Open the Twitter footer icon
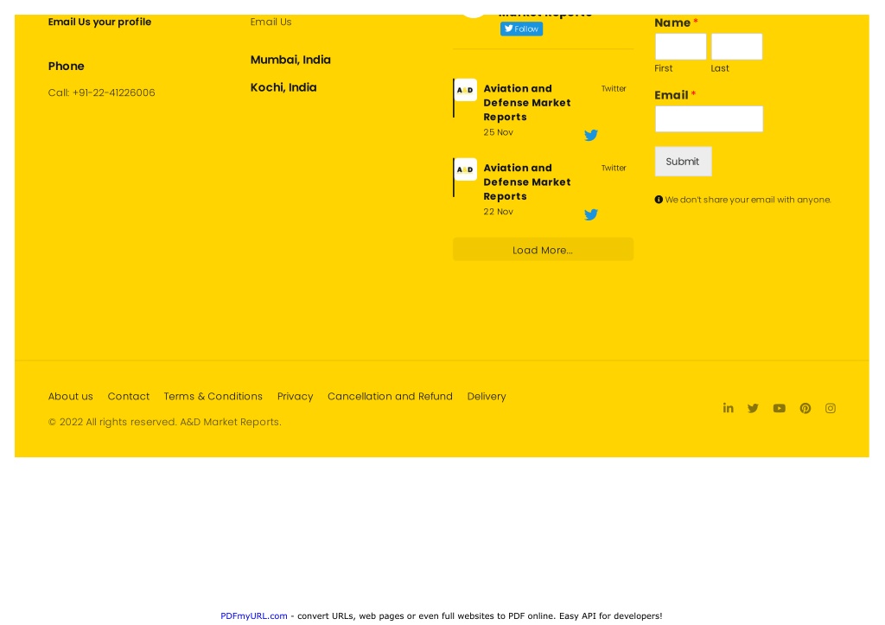 [753, 408]
